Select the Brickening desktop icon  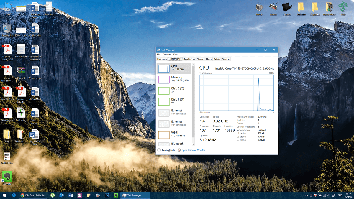pyautogui.click(x=21, y=115)
